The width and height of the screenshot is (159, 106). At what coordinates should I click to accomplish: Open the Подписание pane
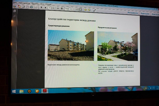145,14
